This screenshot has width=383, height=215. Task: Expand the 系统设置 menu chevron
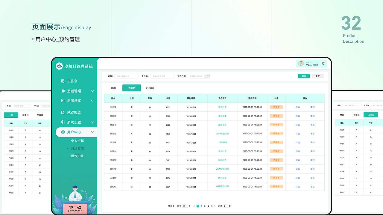pos(92,122)
